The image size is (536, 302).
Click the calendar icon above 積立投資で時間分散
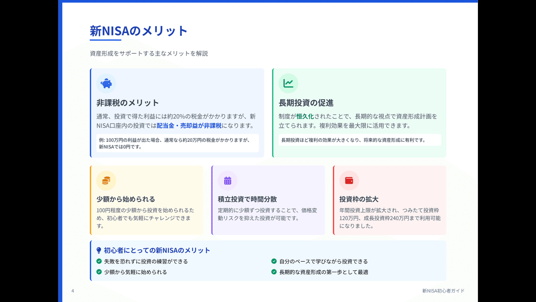pyautogui.click(x=228, y=181)
